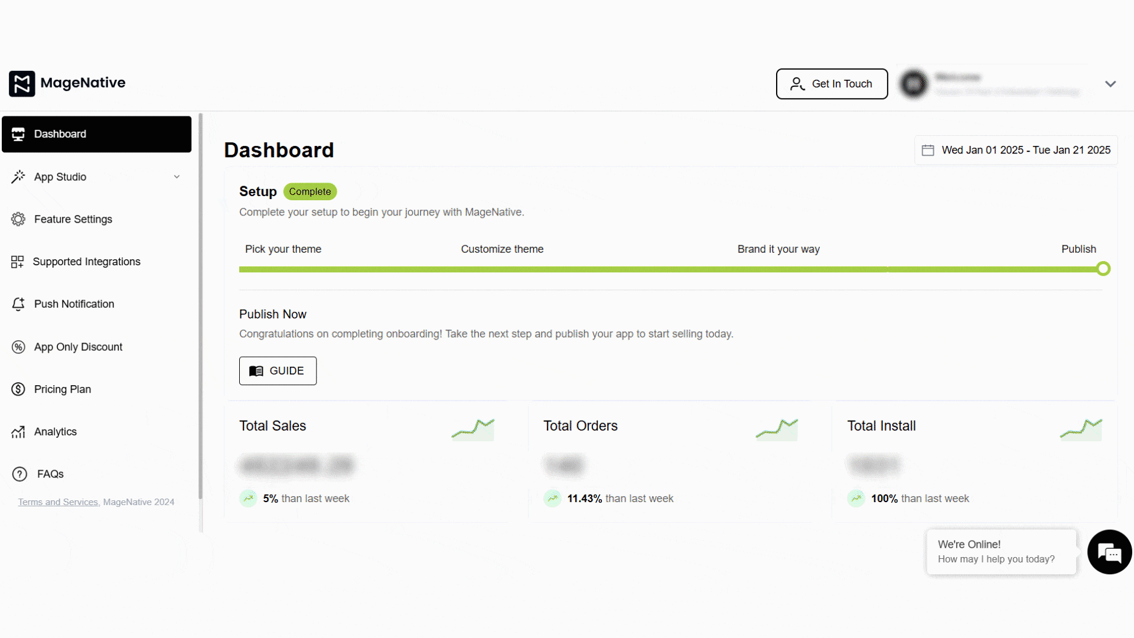Open Supported Integrations via its grid icon

pos(18,262)
